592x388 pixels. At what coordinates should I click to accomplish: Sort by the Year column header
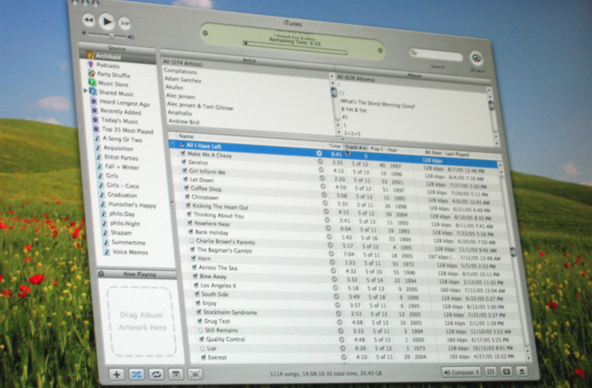point(392,150)
